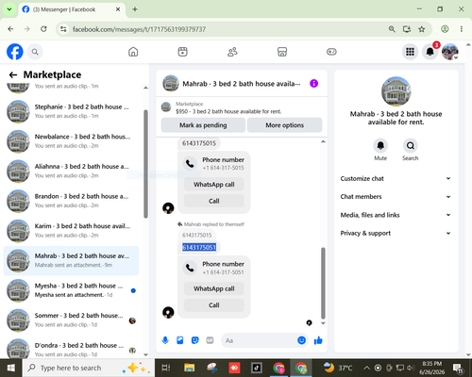472x377 pixels.
Task: Open Aliahnna conversation in list
Action: coord(71,171)
